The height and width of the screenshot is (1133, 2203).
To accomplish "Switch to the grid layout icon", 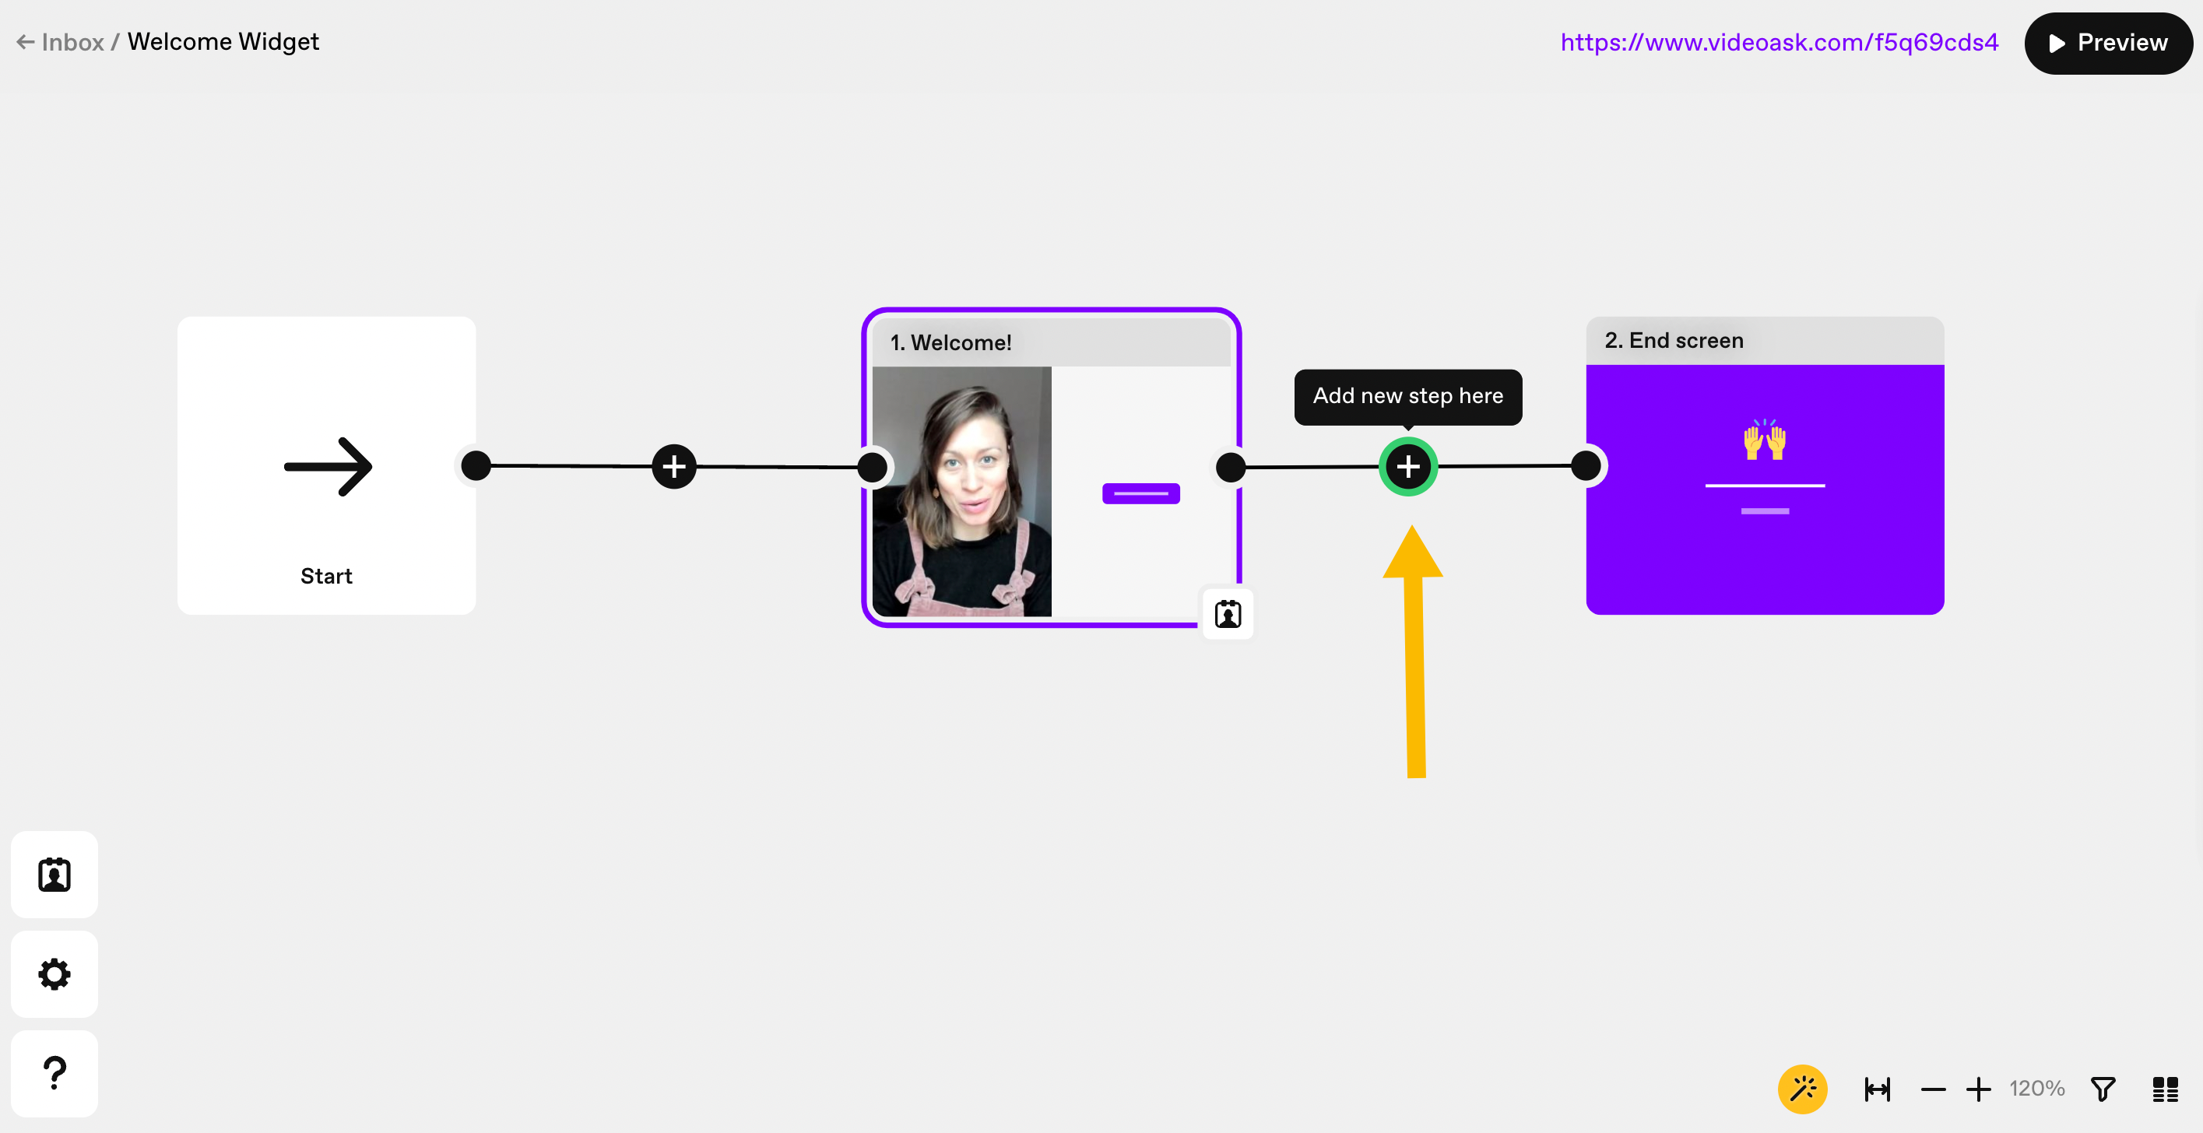I will pos(2166,1089).
